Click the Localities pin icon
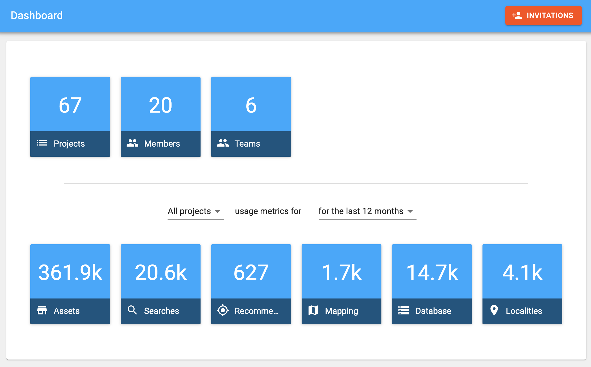The width and height of the screenshot is (591, 367). [494, 310]
